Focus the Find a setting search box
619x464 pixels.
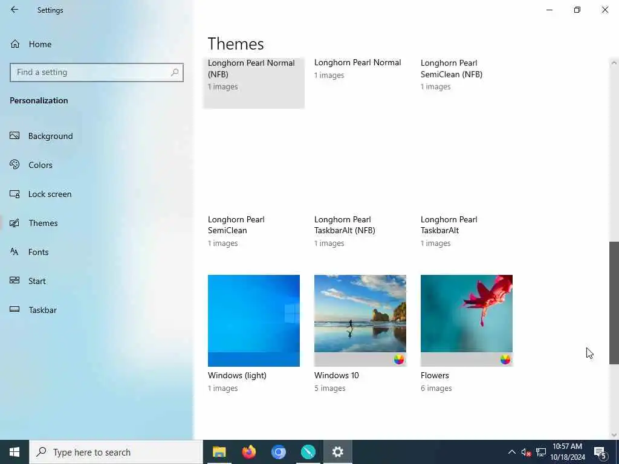(x=97, y=72)
